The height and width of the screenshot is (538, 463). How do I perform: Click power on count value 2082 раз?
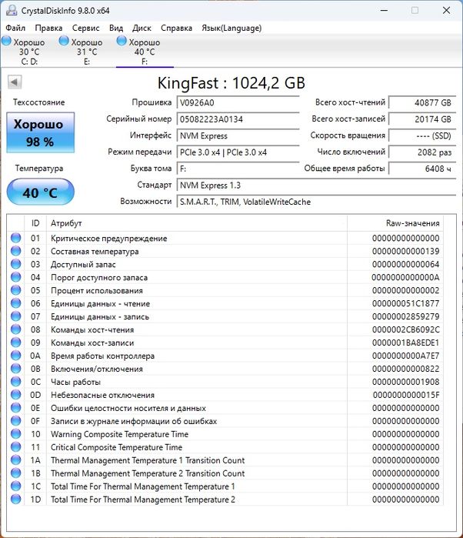coord(422,152)
